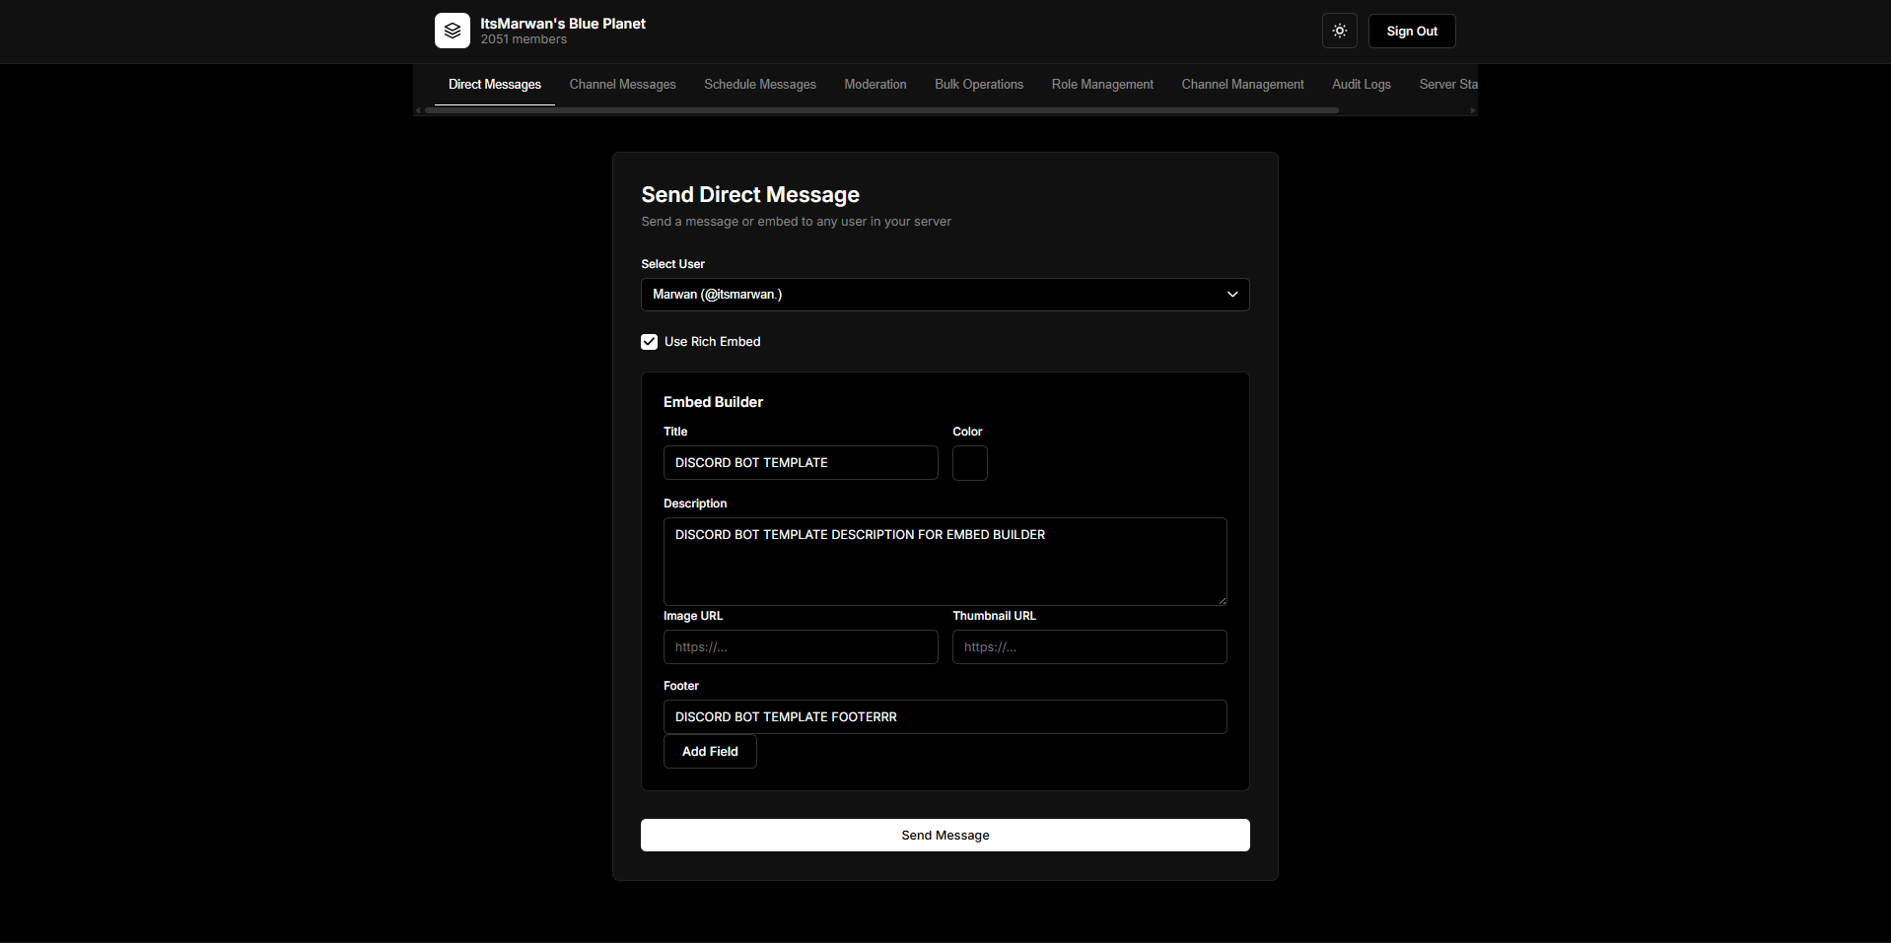View the Audit Logs tab
The width and height of the screenshot is (1891, 943).
(1362, 85)
